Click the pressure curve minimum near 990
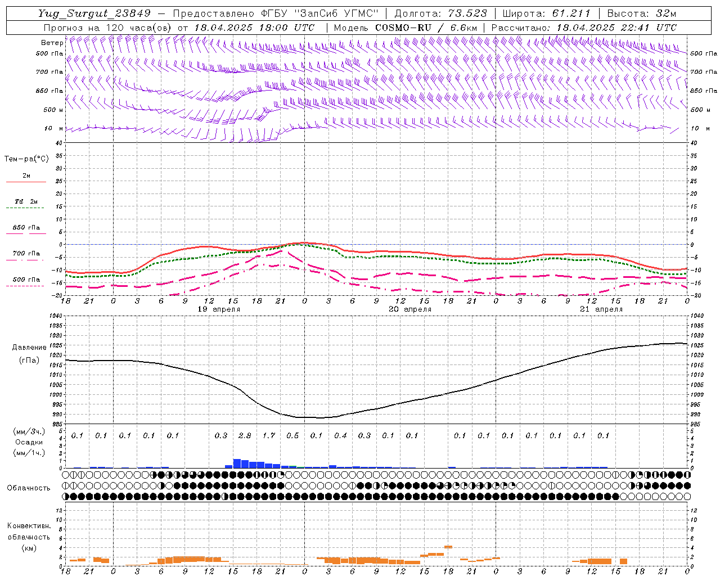 (x=319, y=418)
